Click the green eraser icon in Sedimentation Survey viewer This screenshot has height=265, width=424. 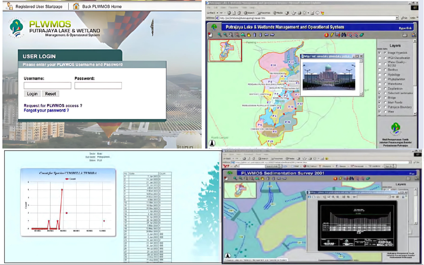click(368, 178)
